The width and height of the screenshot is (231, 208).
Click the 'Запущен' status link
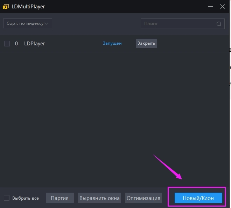pyautogui.click(x=112, y=43)
